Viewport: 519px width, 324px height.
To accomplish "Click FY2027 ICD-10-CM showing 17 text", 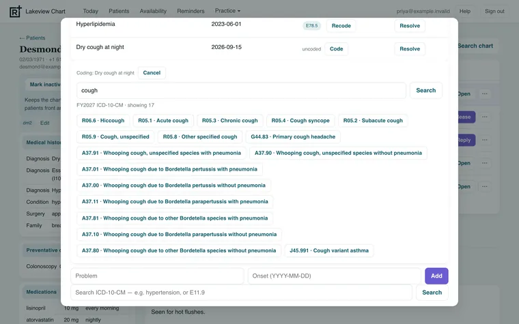I will 115,105.
